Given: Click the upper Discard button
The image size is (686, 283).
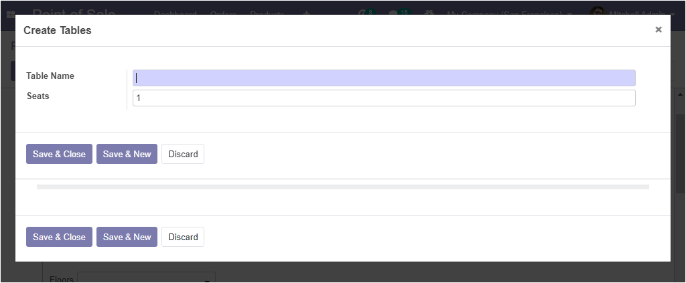Looking at the screenshot, I should click(x=183, y=154).
